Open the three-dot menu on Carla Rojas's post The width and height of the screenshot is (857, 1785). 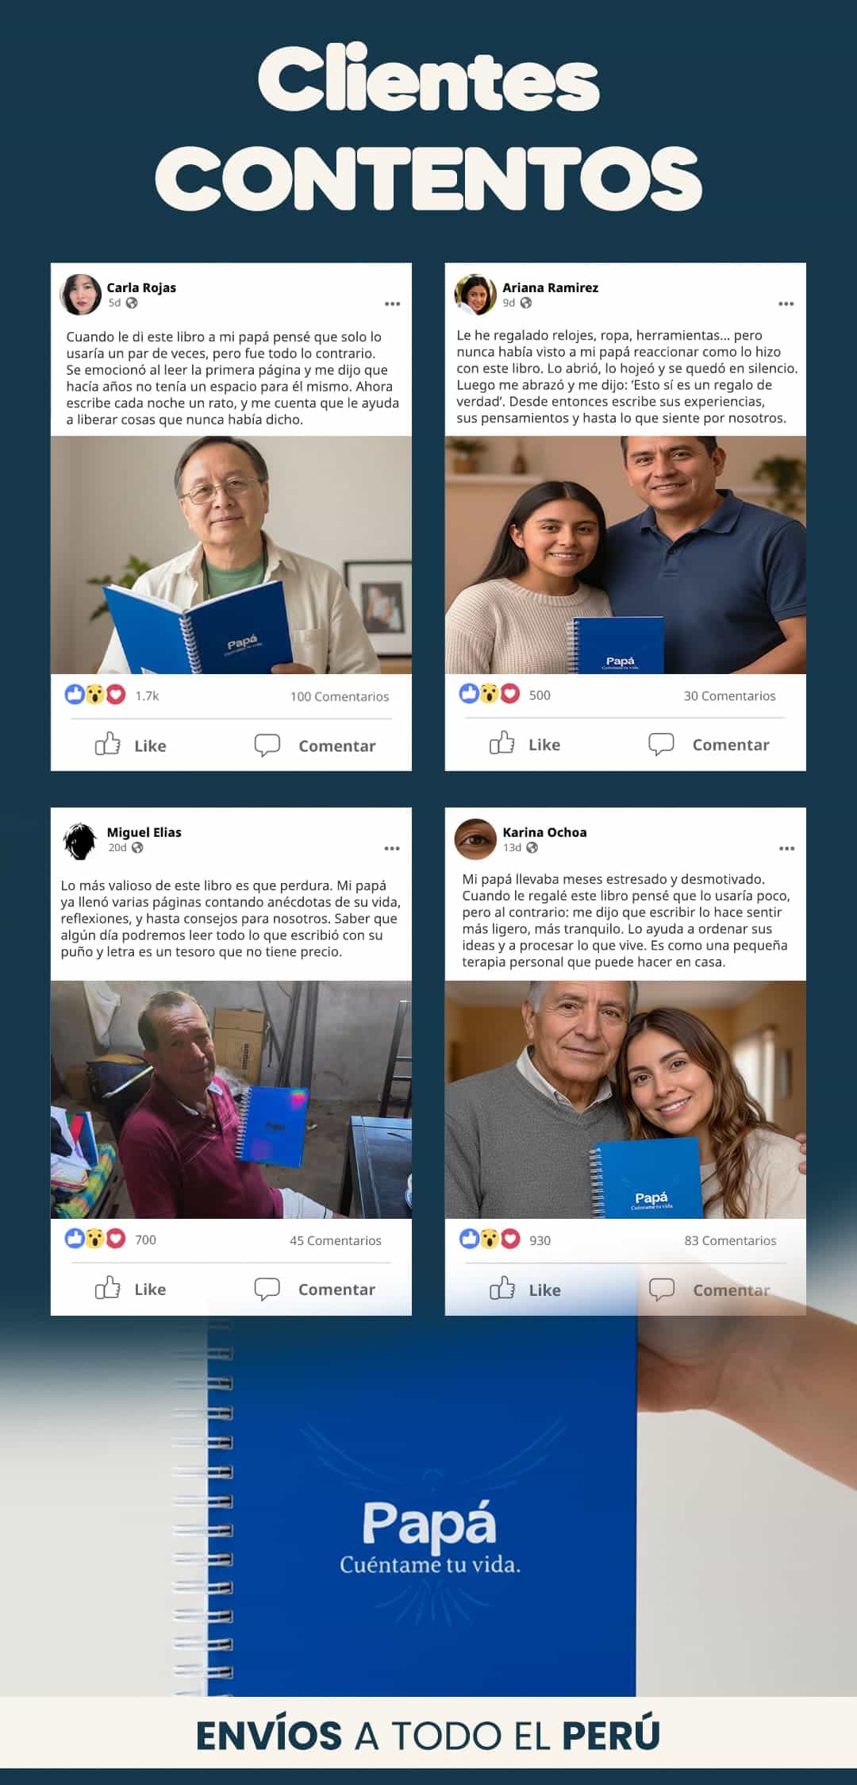pos(392,304)
